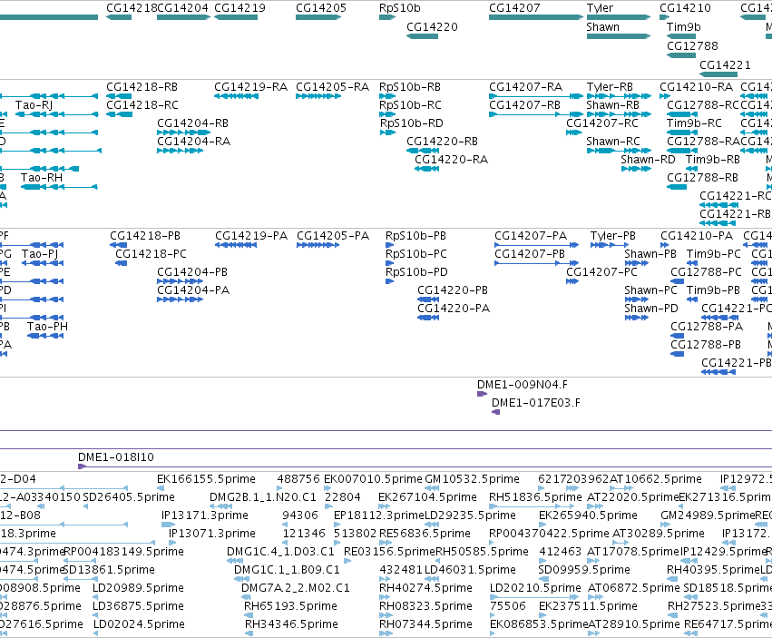Click the CG14205-PA protein label
The width and height of the screenshot is (772, 638).
[333, 236]
